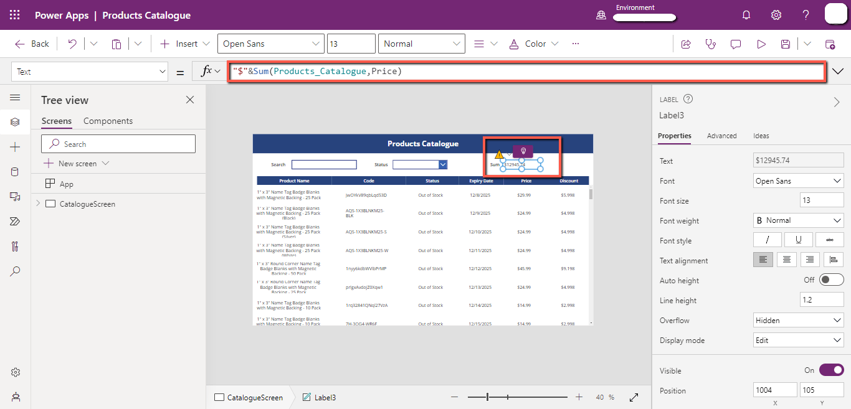Viewport: 851px width, 409px height.
Task: Switch to the Screens tab
Action: 57,121
